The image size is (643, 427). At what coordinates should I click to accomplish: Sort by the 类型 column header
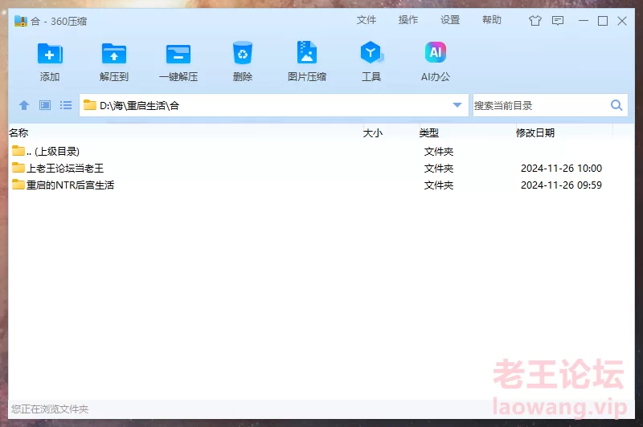pos(429,132)
